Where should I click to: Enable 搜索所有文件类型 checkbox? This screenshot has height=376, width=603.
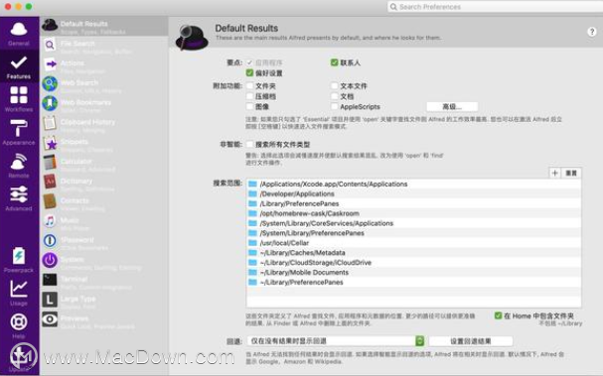[x=250, y=144]
